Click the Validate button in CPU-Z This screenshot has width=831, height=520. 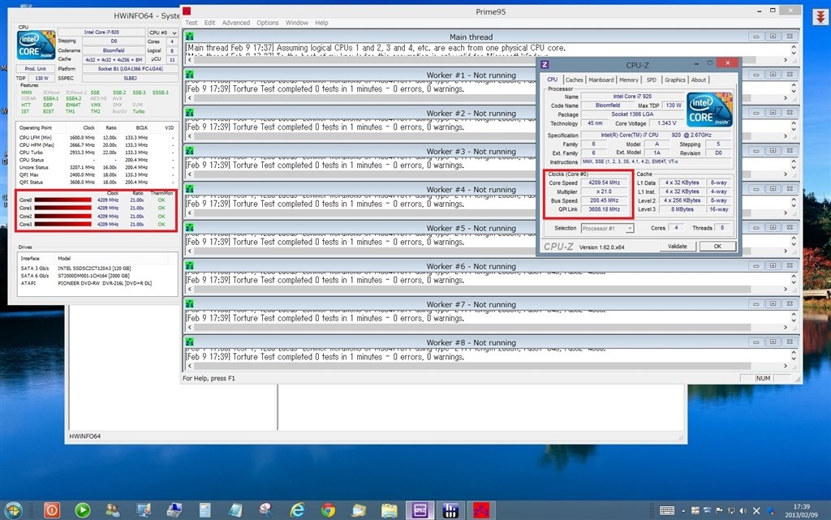(x=678, y=247)
